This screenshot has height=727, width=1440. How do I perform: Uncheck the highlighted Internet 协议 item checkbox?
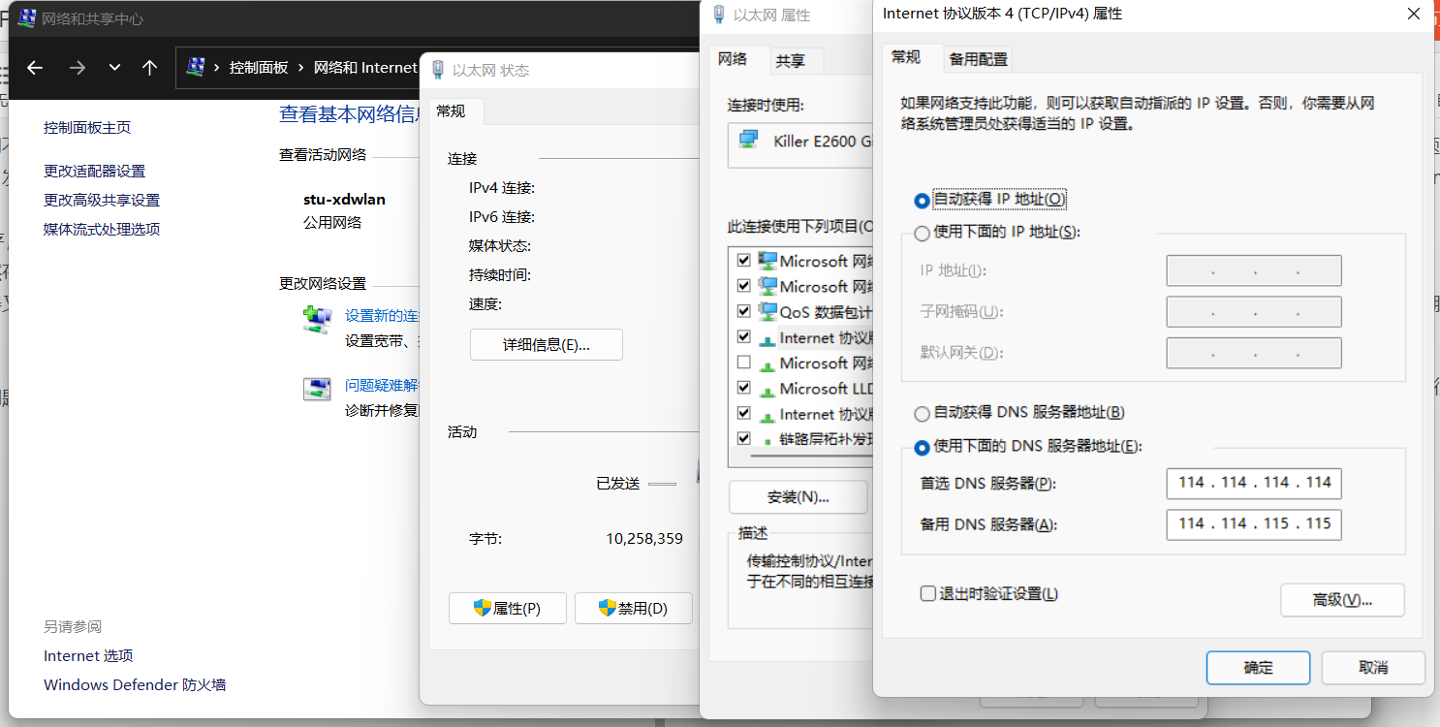coord(744,336)
